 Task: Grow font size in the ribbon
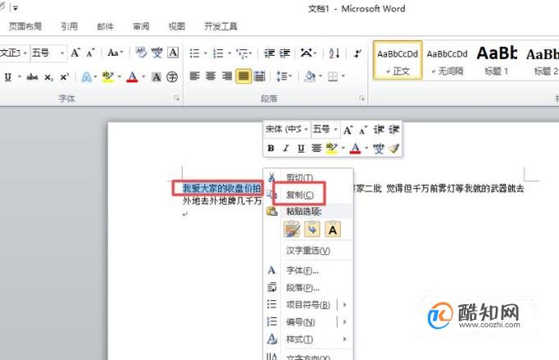(x=75, y=53)
